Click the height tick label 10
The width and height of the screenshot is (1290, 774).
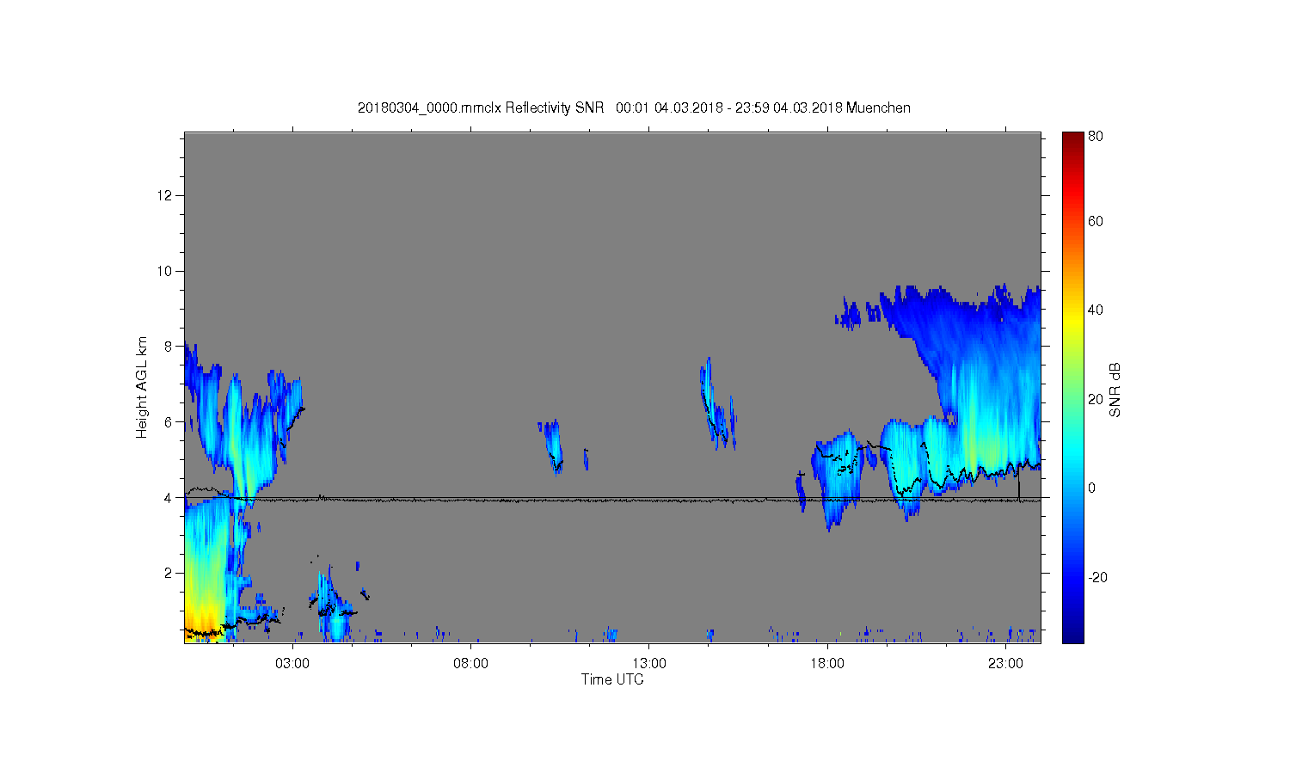[x=165, y=271]
